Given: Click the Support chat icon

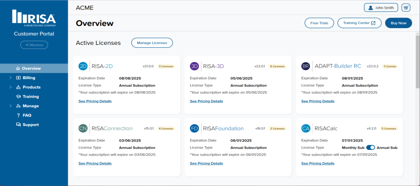Looking at the screenshot, I should (19, 124).
